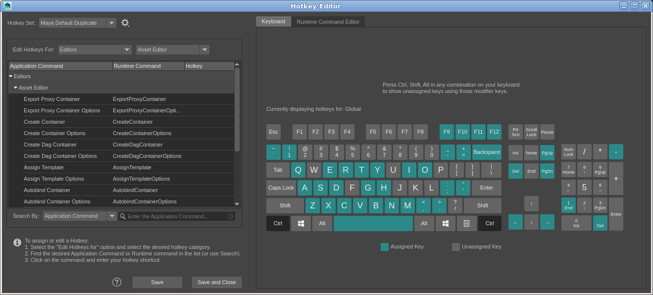Click the numpad Enter key
This screenshot has width=653, height=295.
tap(616, 214)
